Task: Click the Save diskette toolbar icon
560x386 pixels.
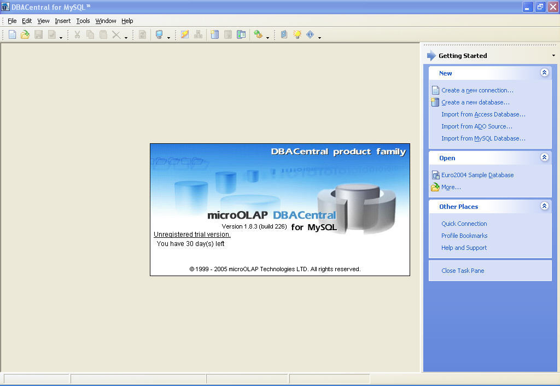Action: coord(39,34)
